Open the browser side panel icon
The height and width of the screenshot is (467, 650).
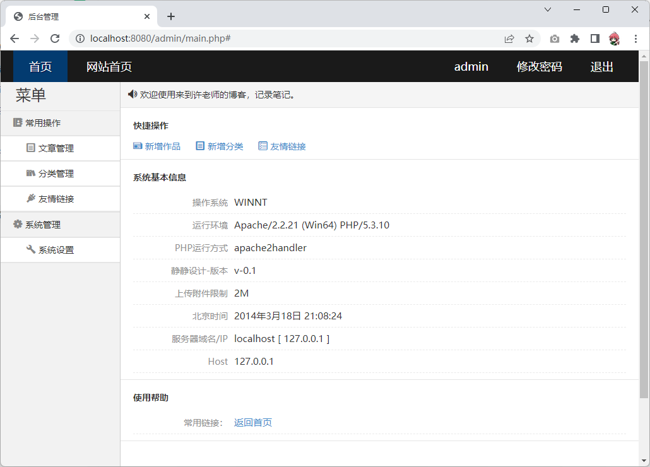click(594, 38)
